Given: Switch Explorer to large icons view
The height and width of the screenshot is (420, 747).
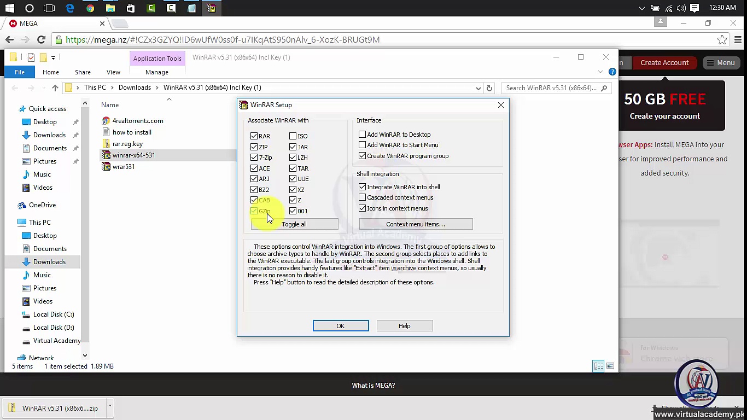Looking at the screenshot, I should point(610,366).
